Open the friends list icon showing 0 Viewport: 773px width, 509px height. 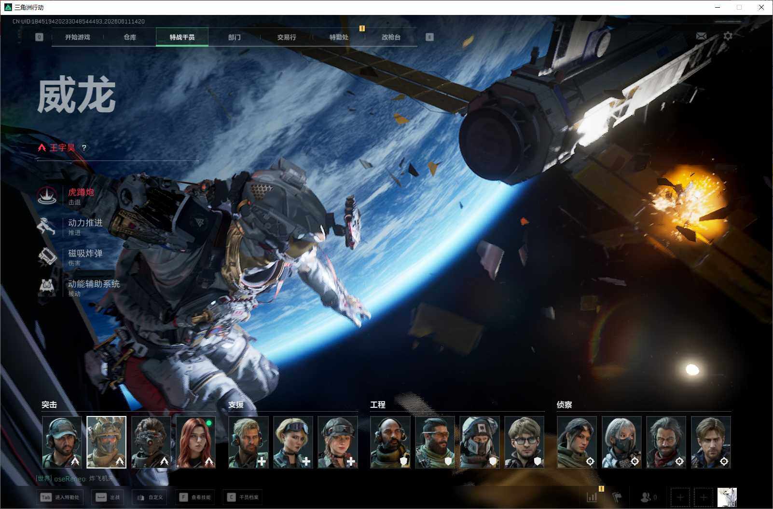pyautogui.click(x=648, y=497)
